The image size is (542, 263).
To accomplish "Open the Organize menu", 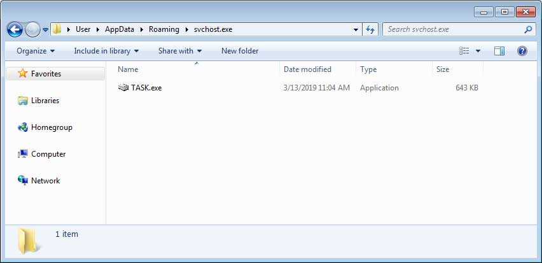I will [x=36, y=51].
